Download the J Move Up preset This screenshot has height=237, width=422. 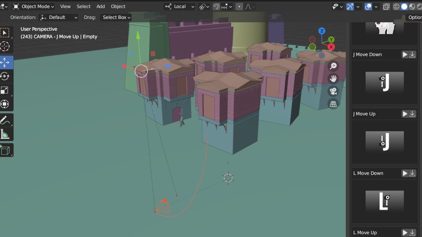coord(412,114)
